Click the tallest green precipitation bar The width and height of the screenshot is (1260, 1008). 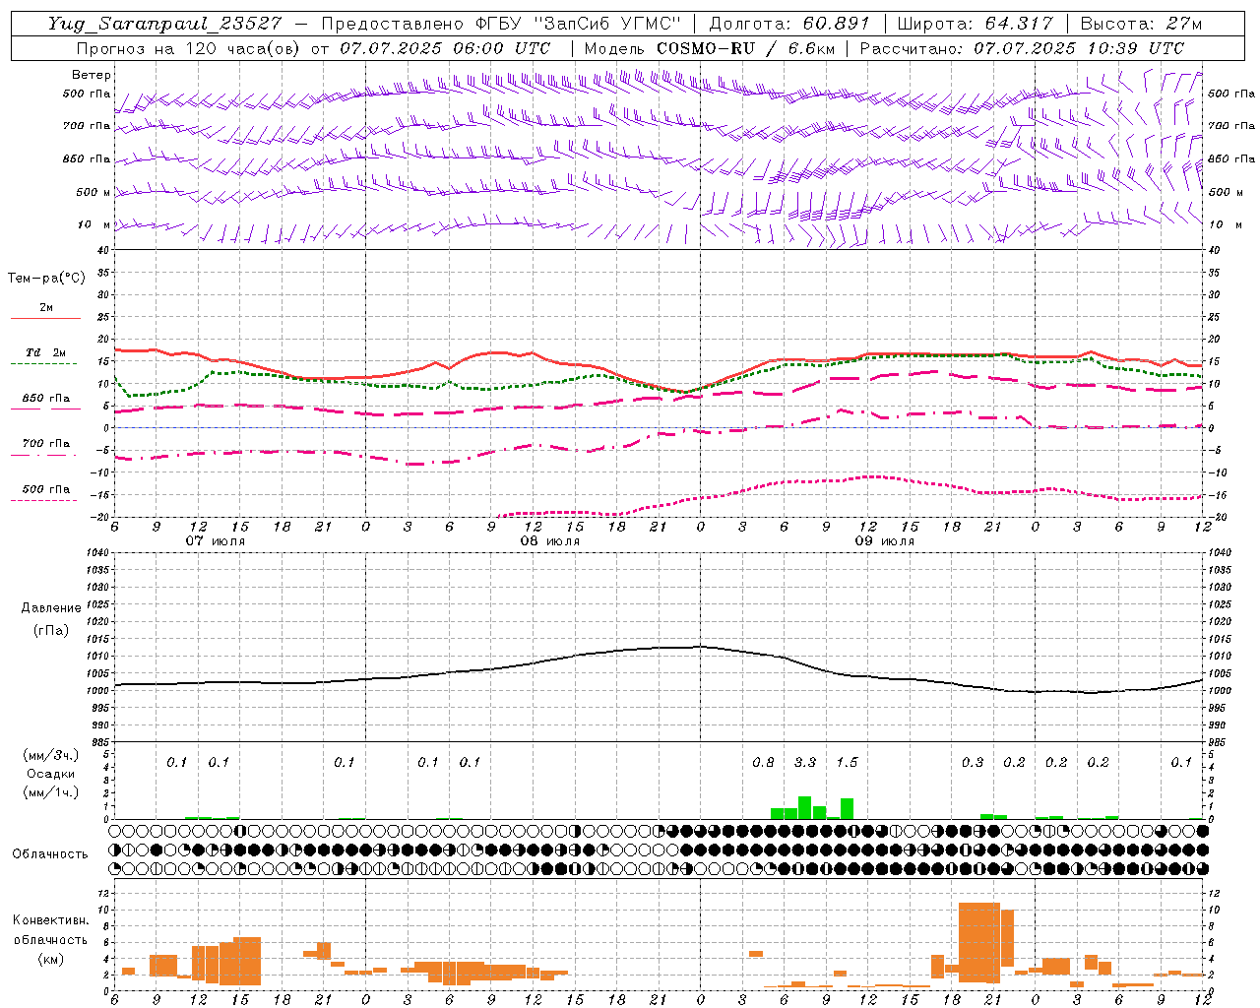(804, 807)
